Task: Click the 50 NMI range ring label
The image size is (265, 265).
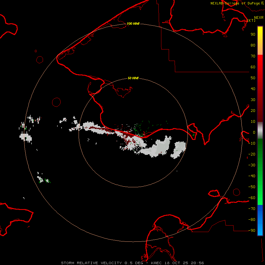Action: (x=133, y=78)
